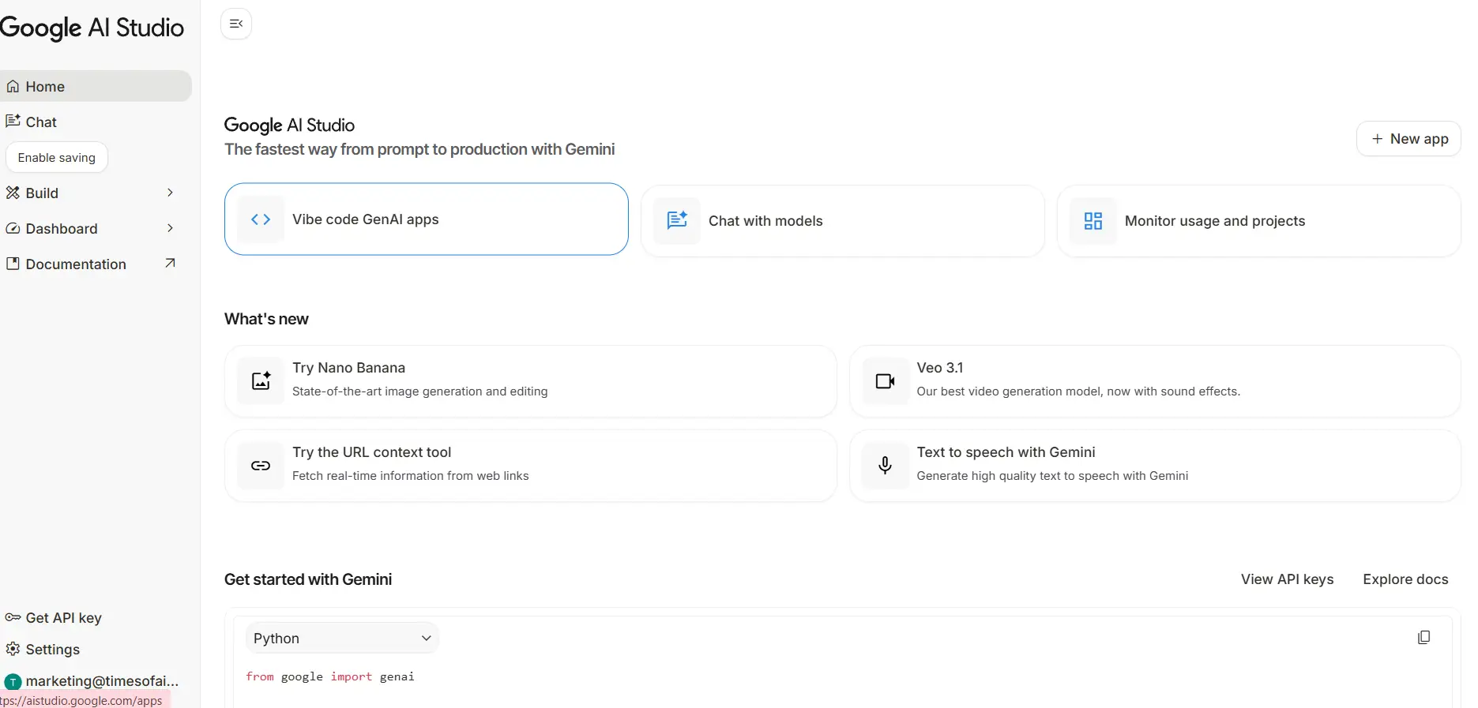Click 'State-of-the-art image generation and editing' text
Screen dimensions: 1478x708
tap(419, 391)
